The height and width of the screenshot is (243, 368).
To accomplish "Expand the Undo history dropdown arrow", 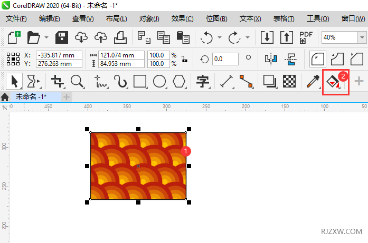I will point(219,38).
